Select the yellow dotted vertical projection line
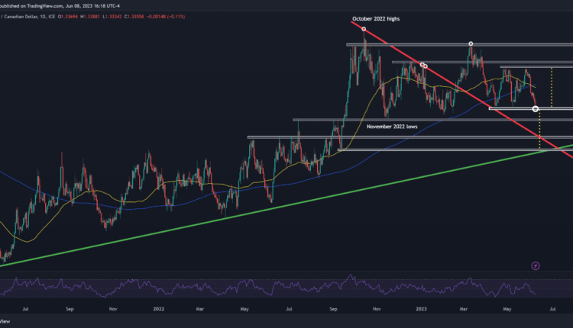 pyautogui.click(x=539, y=130)
